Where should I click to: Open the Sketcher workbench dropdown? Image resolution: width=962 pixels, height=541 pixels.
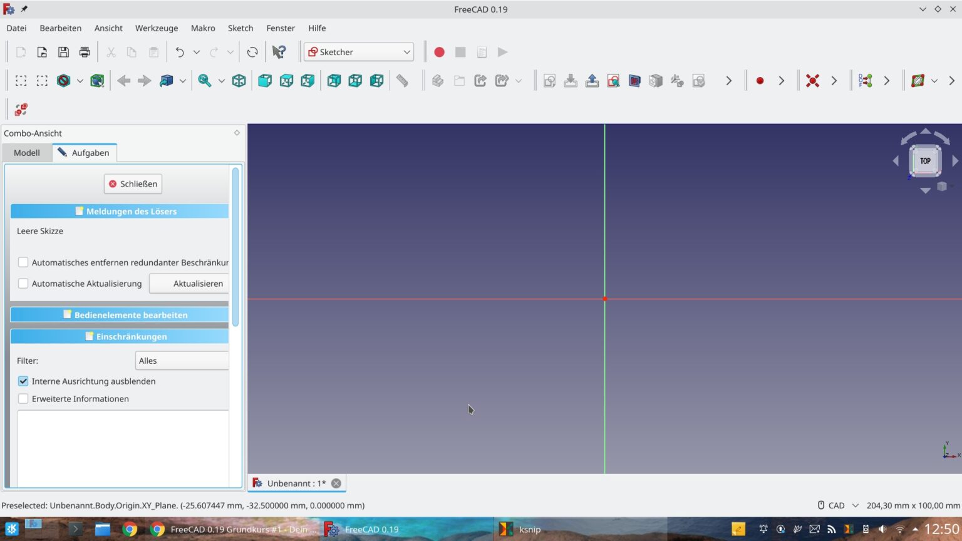click(359, 52)
